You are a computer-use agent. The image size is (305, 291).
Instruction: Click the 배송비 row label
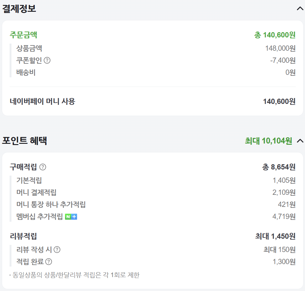pyautogui.click(x=26, y=73)
